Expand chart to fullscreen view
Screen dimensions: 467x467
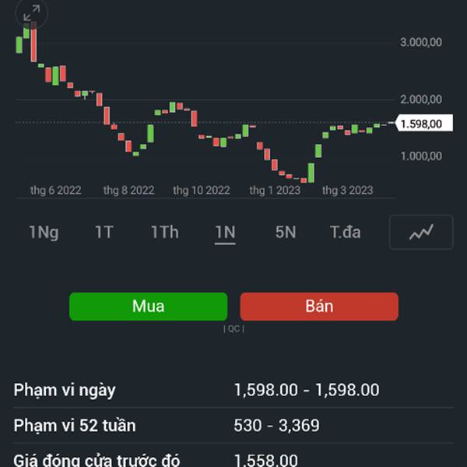click(32, 13)
